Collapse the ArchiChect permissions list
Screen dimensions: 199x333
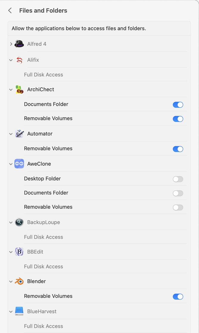tap(11, 90)
